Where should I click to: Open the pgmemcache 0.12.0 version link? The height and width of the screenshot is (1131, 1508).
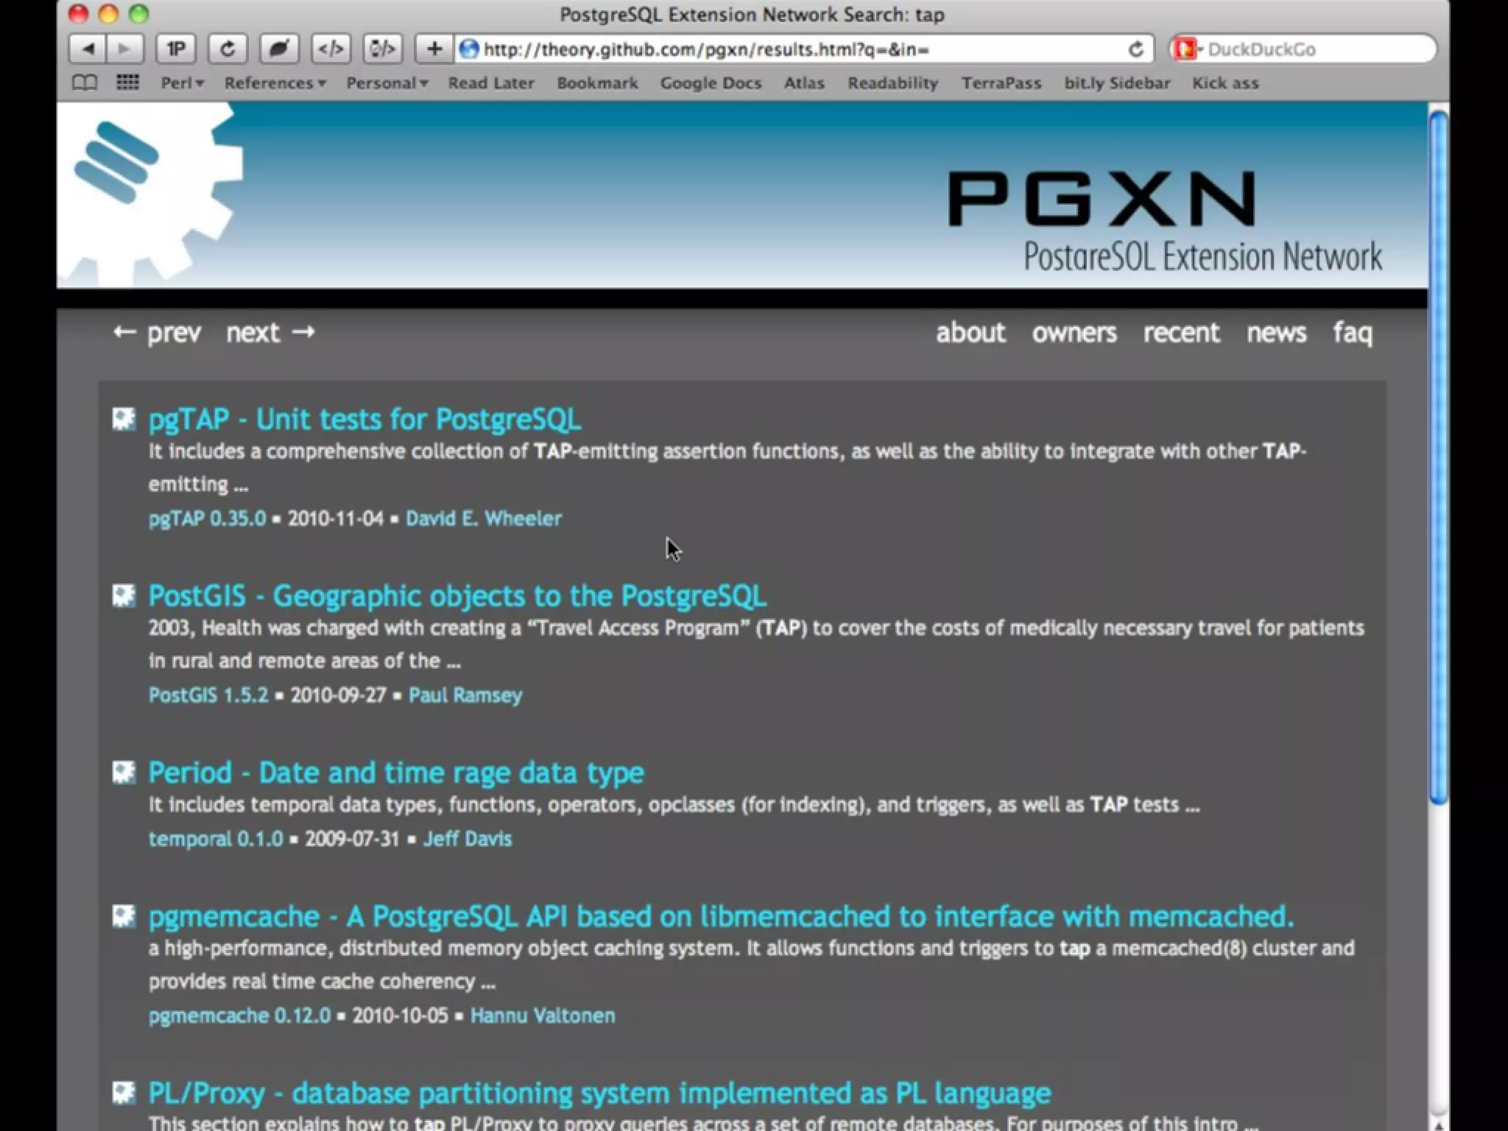(239, 1015)
